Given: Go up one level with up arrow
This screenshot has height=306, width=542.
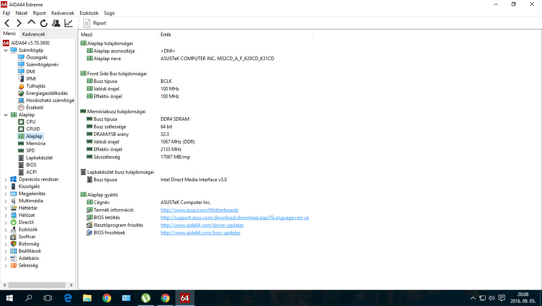Looking at the screenshot, I should (x=31, y=23).
